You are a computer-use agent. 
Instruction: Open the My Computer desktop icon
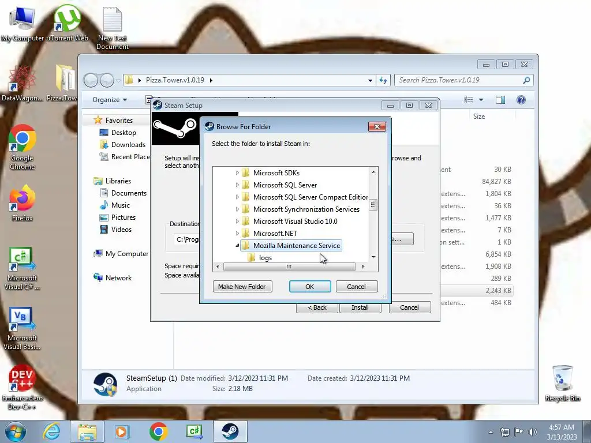click(22, 23)
